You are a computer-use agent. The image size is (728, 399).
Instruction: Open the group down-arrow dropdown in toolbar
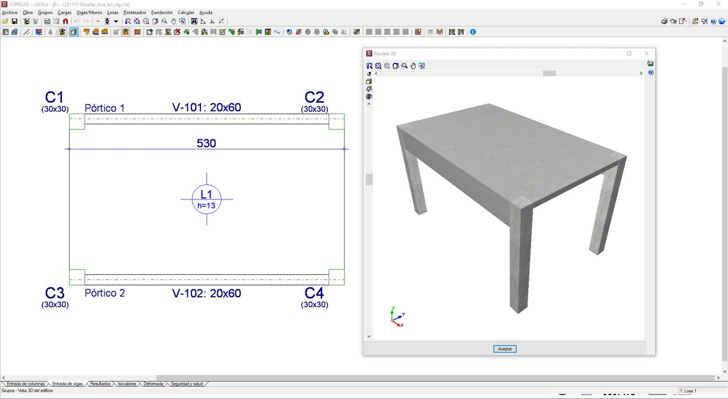click(x=116, y=21)
